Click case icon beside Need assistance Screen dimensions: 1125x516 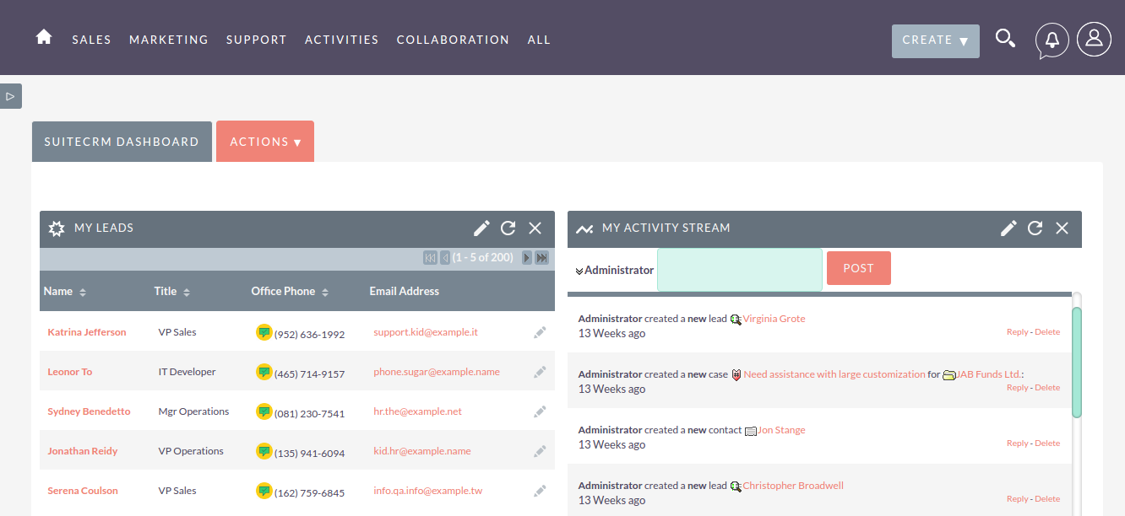(x=736, y=374)
